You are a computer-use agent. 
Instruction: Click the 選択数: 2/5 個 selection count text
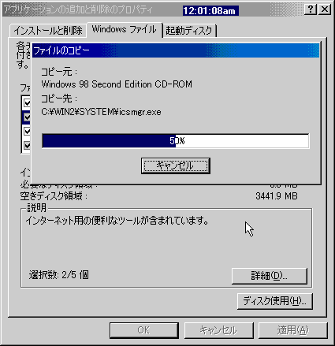(59, 275)
